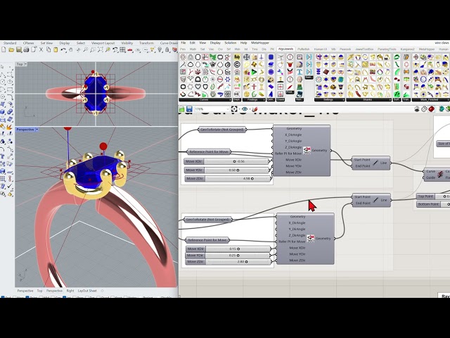Open the Top viewport title dropdown arrow
The height and width of the screenshot is (338, 450).
tap(25, 64)
